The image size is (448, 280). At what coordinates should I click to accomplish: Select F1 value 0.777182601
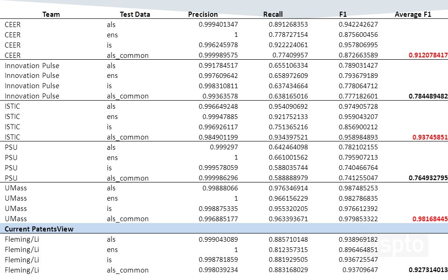tap(358, 96)
